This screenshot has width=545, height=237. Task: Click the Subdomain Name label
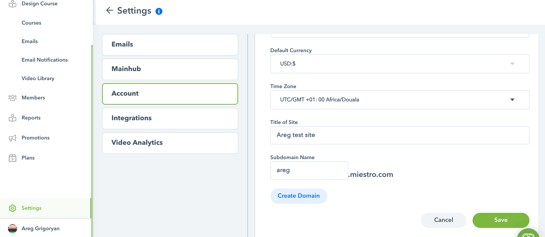292,157
